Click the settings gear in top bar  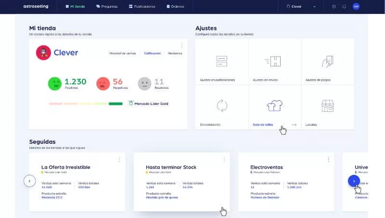[334, 7]
